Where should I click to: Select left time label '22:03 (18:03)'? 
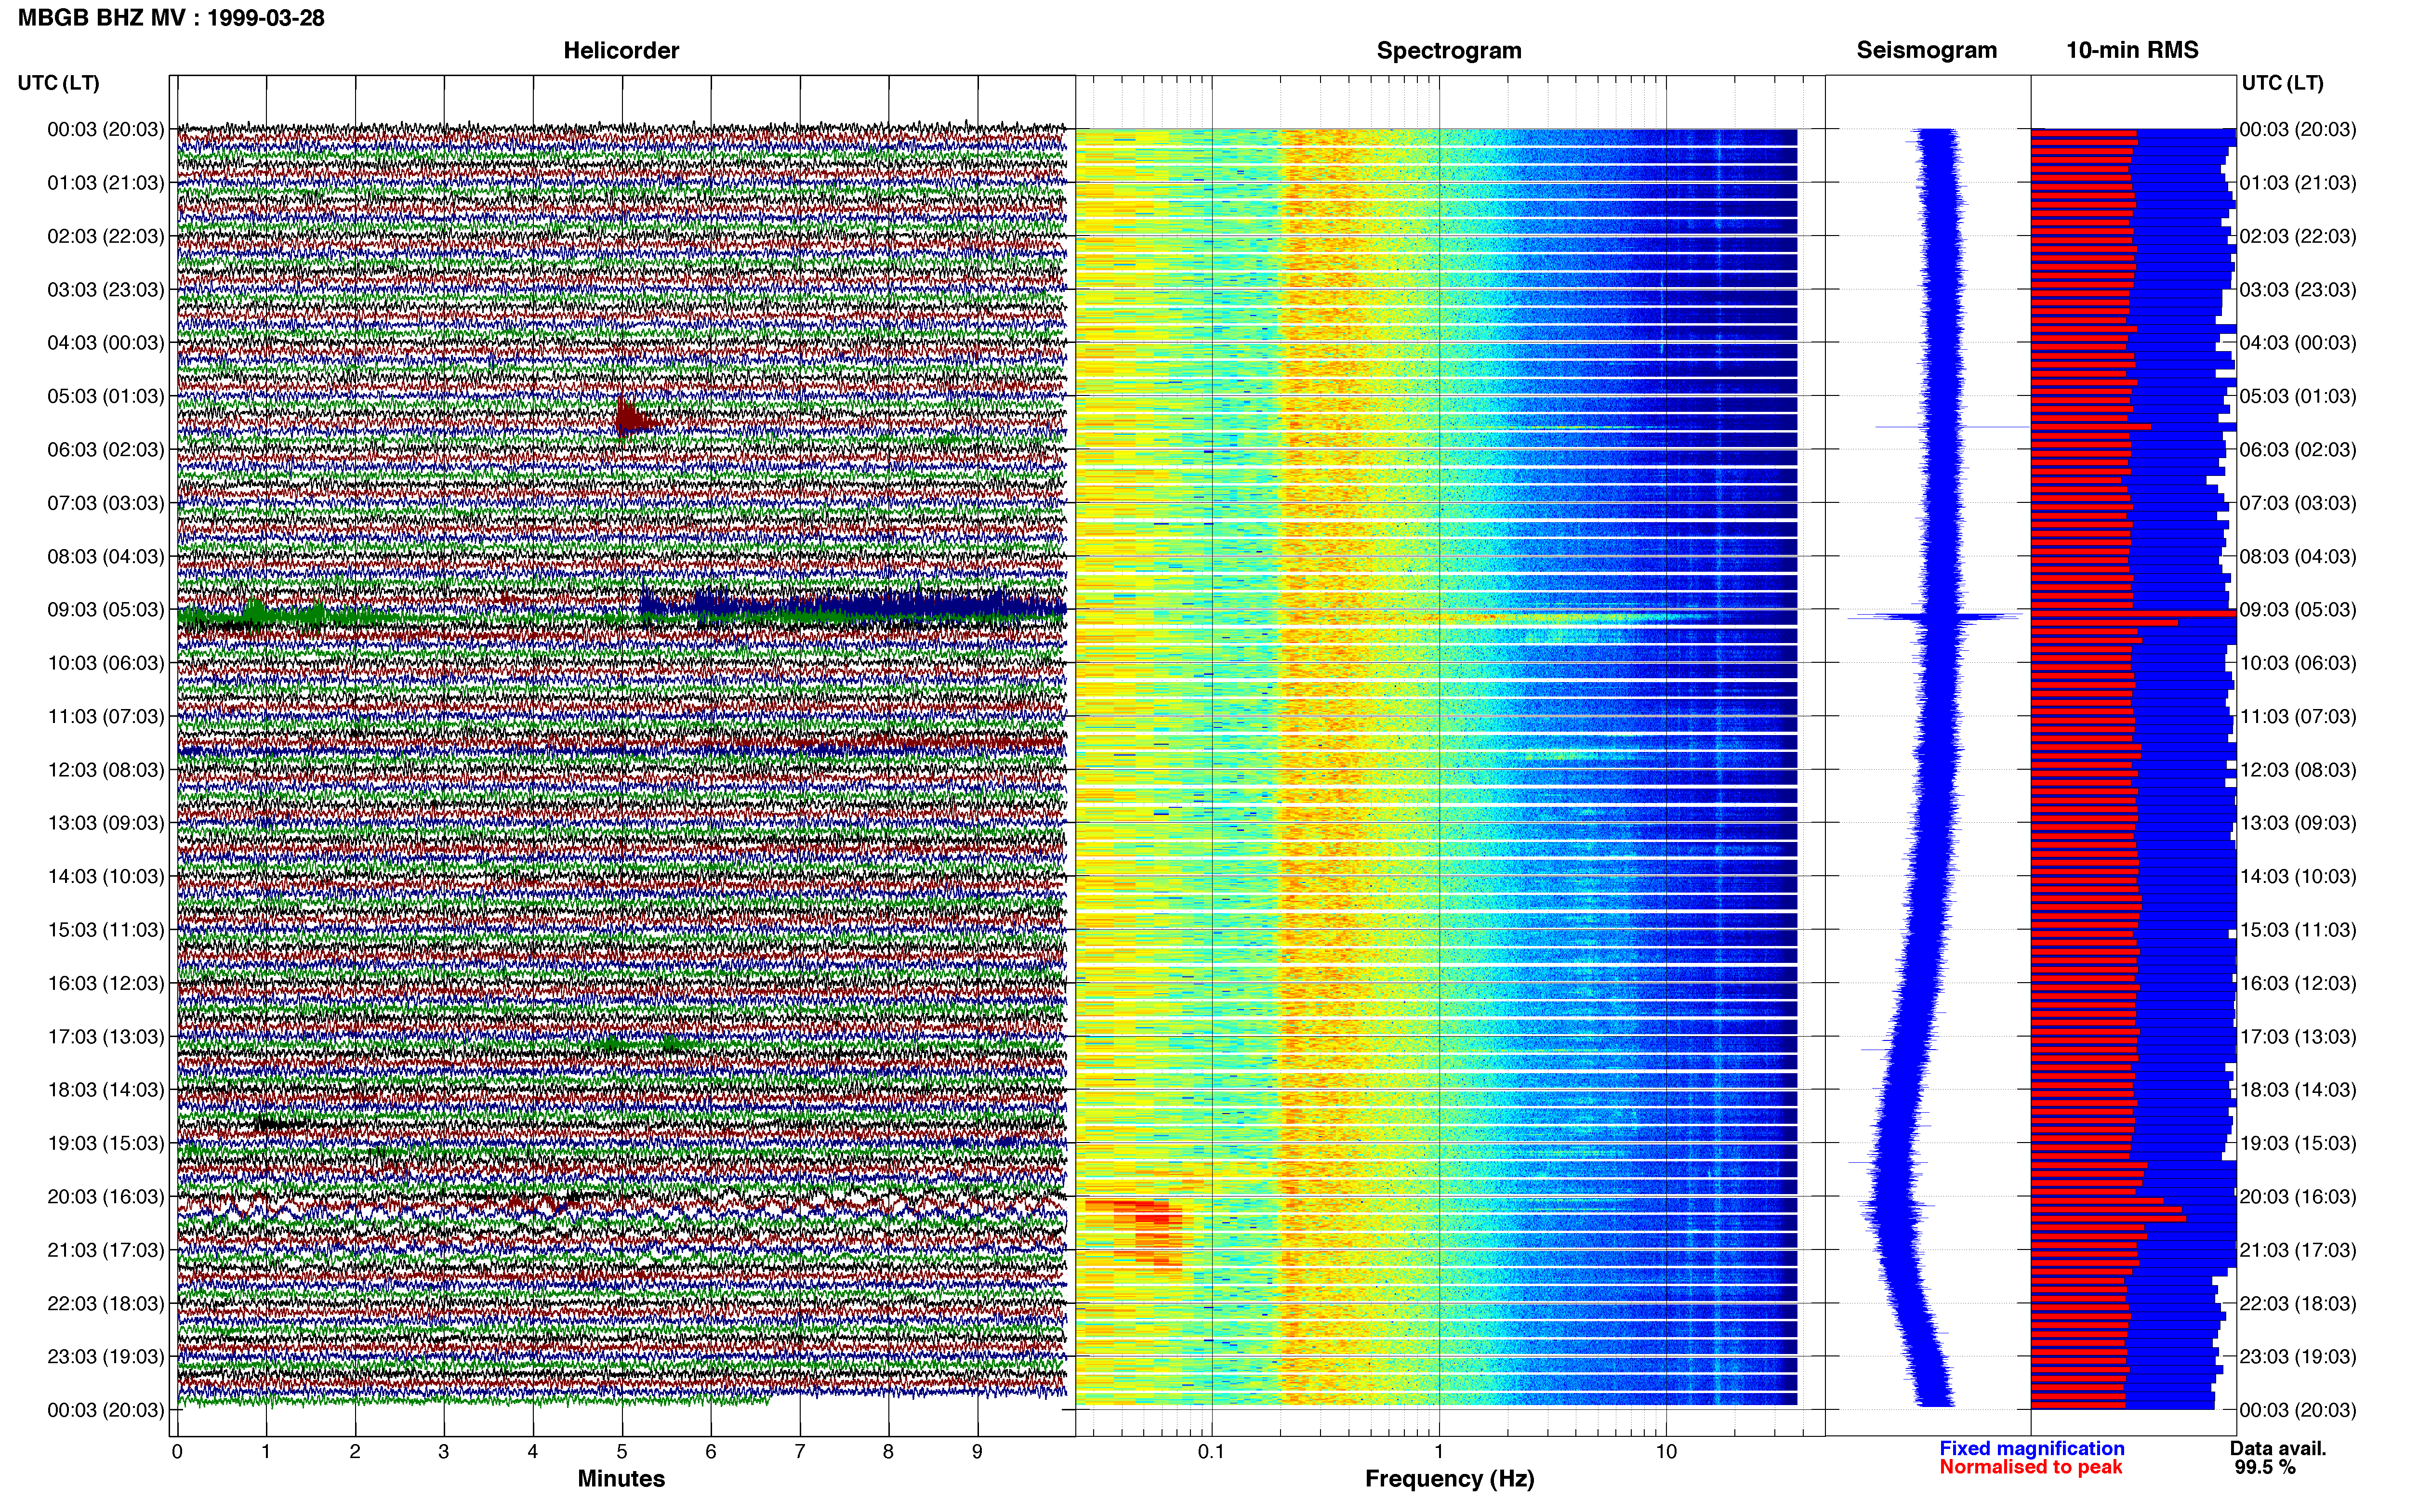105,1303
